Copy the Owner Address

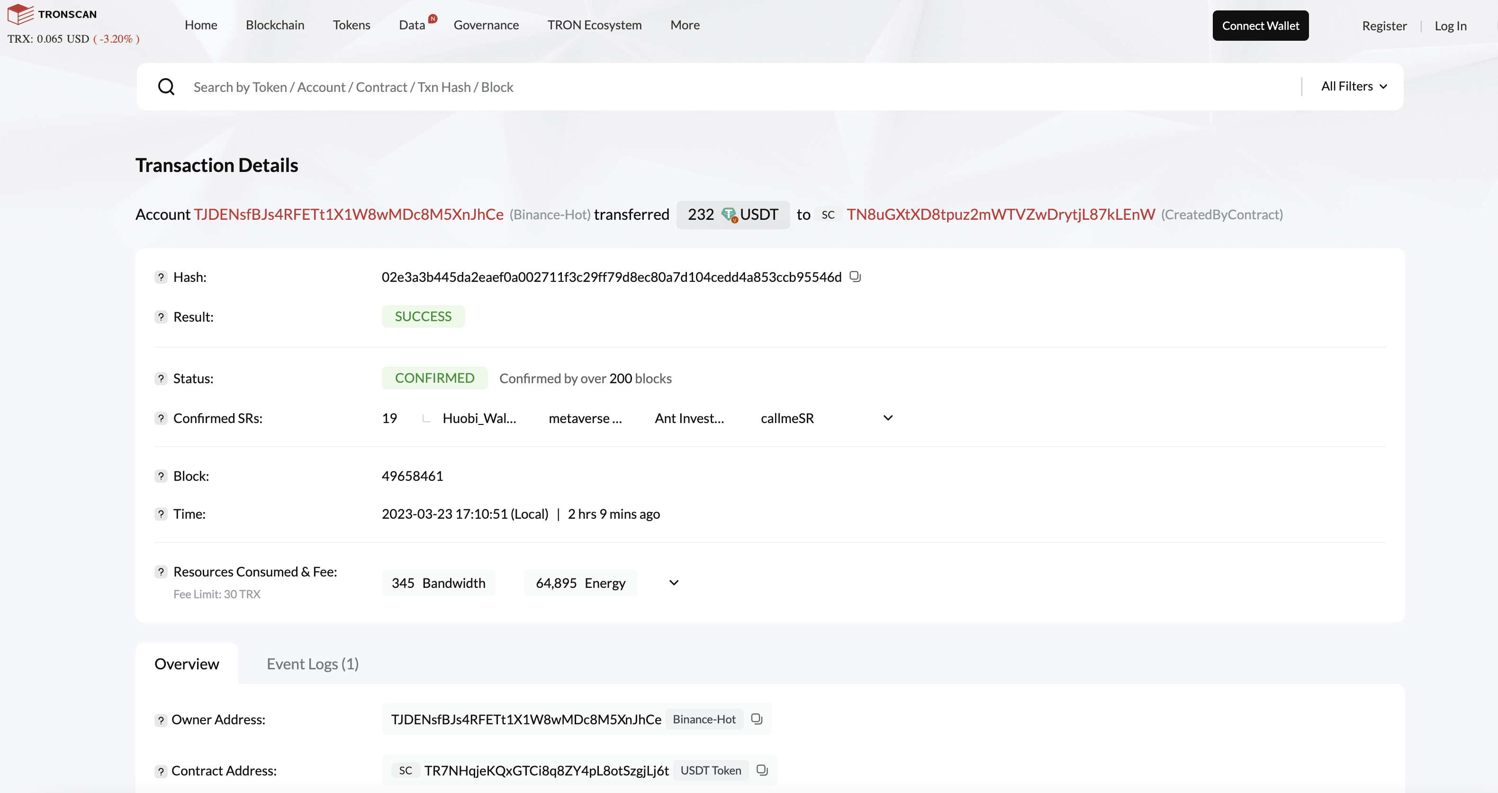click(x=757, y=719)
